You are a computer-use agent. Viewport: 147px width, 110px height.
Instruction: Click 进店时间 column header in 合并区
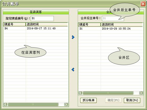(x=122, y=25)
